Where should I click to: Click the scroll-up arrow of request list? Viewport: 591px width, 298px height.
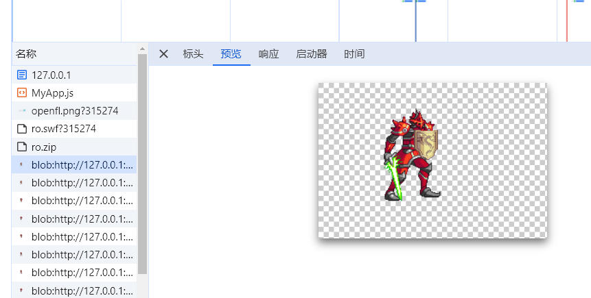[x=143, y=49]
